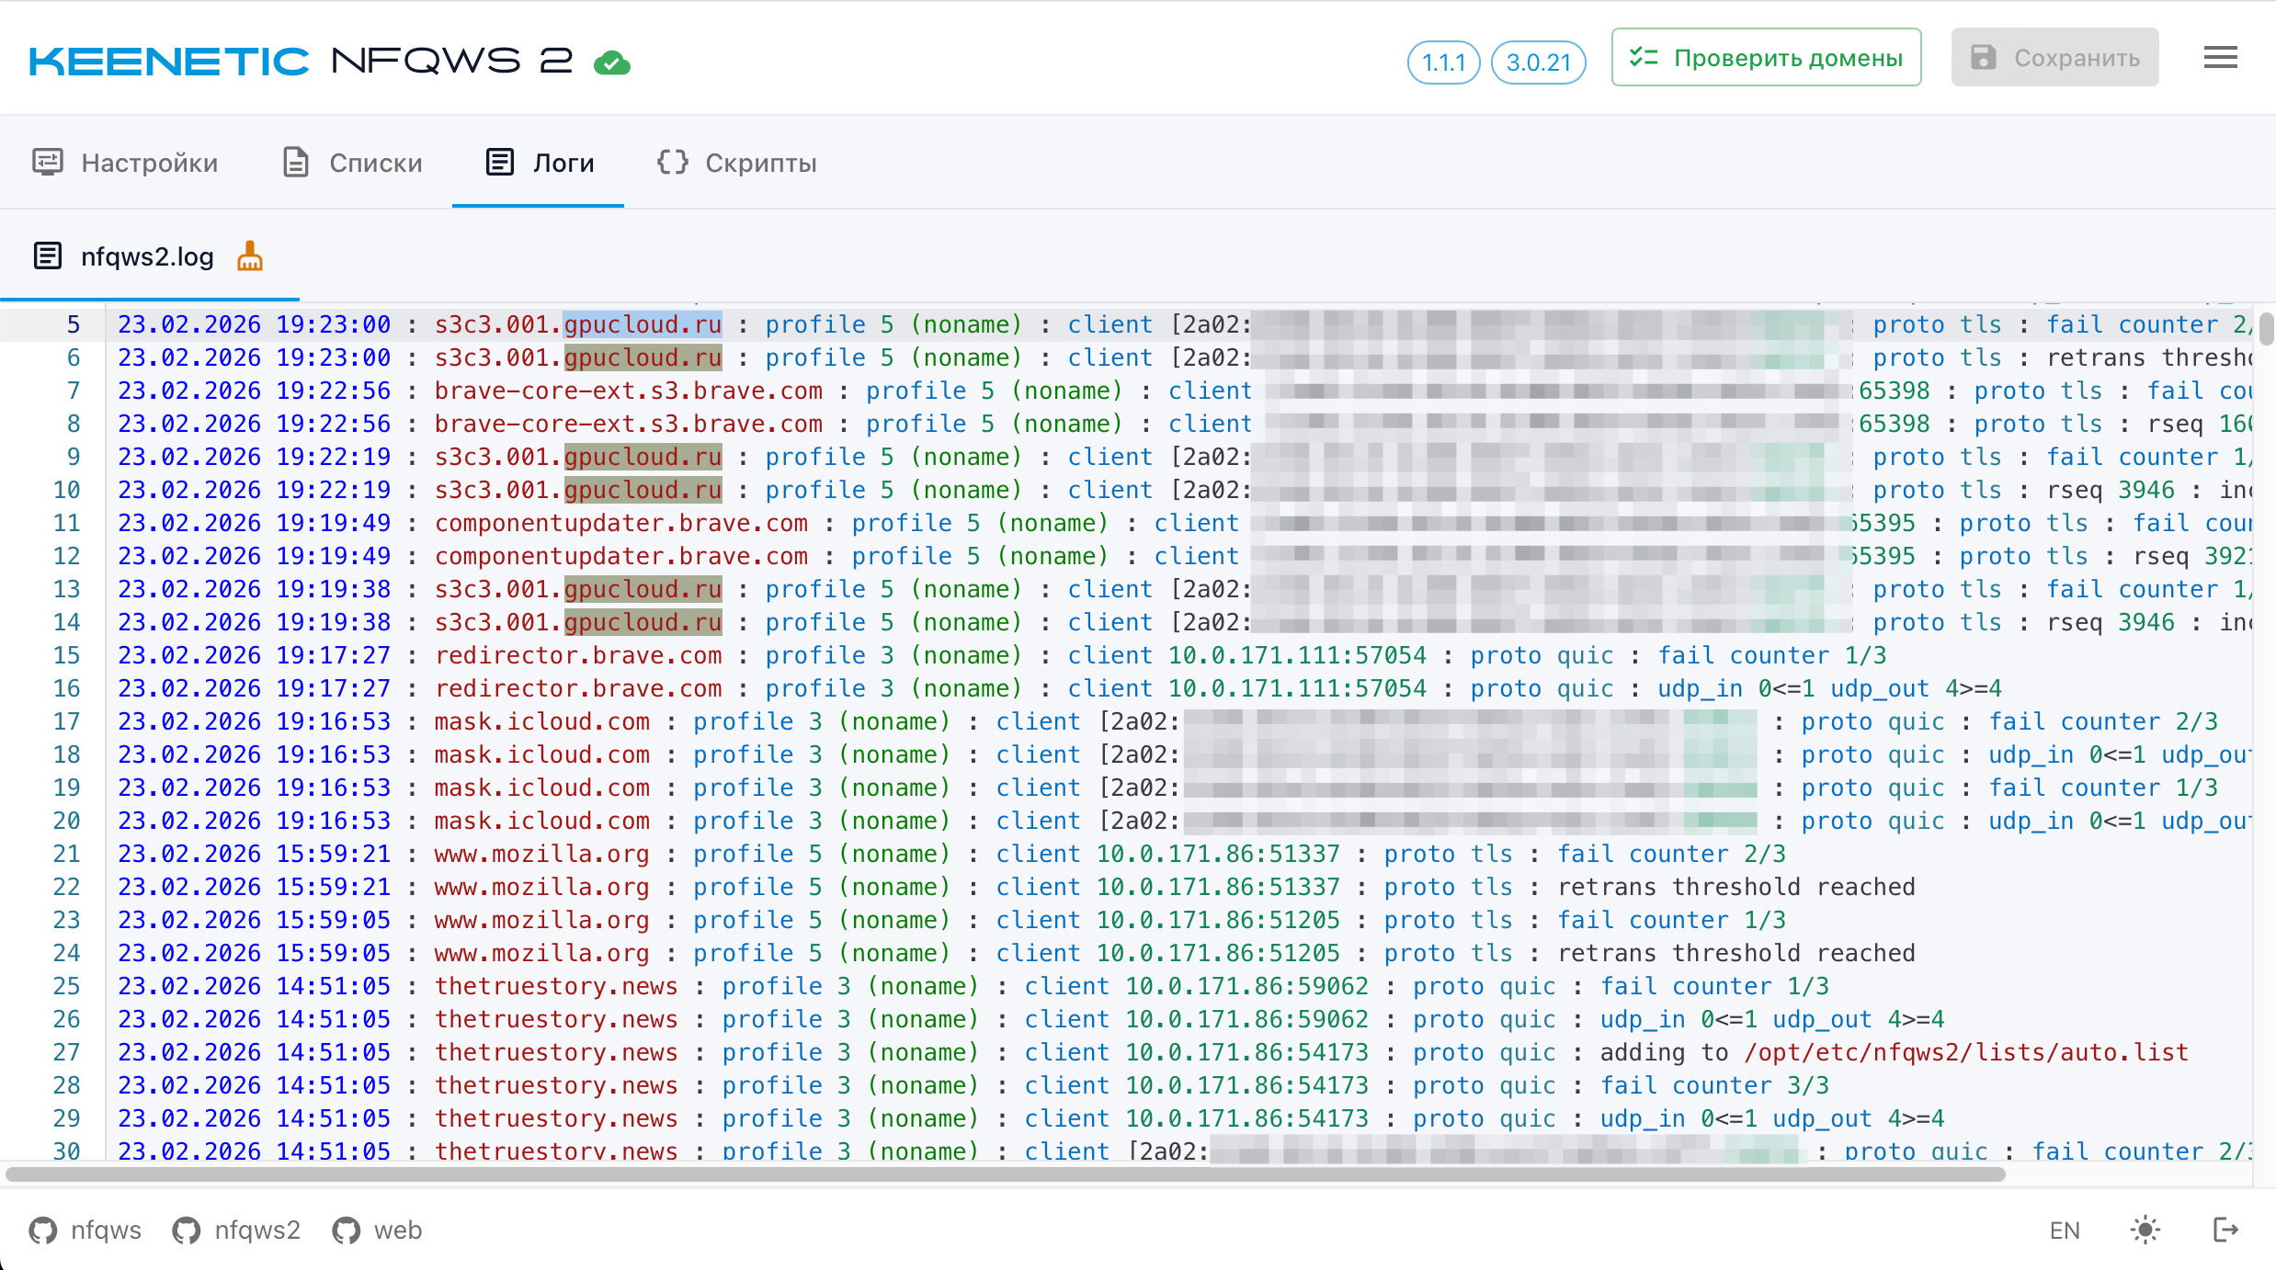The image size is (2276, 1270).
Task: Click line number 27 in the gutter
Action: (x=66, y=1052)
